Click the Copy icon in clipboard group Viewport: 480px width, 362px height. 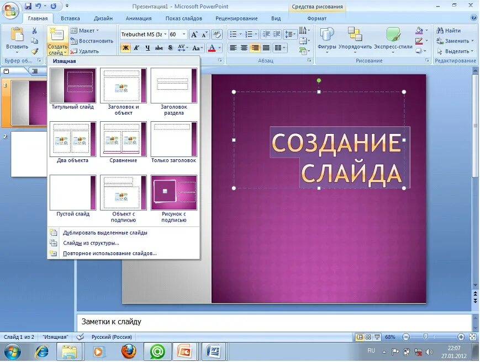34,41
